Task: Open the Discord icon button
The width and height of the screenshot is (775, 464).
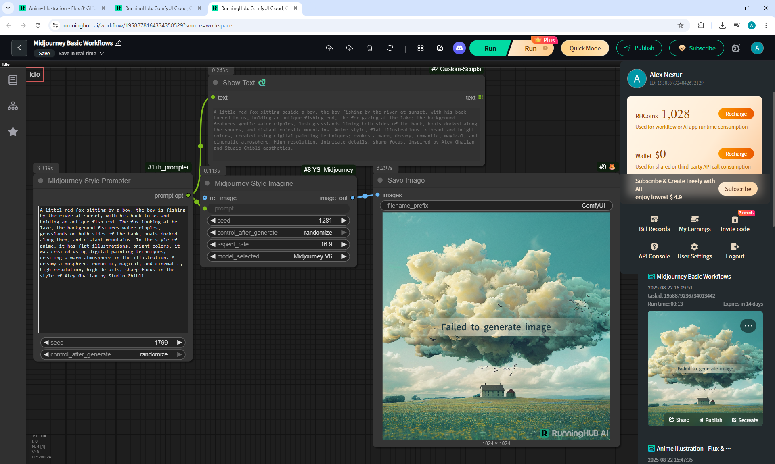Action: pos(459,48)
